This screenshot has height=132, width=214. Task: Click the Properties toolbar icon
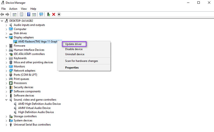pyautogui.click(x=21, y=14)
